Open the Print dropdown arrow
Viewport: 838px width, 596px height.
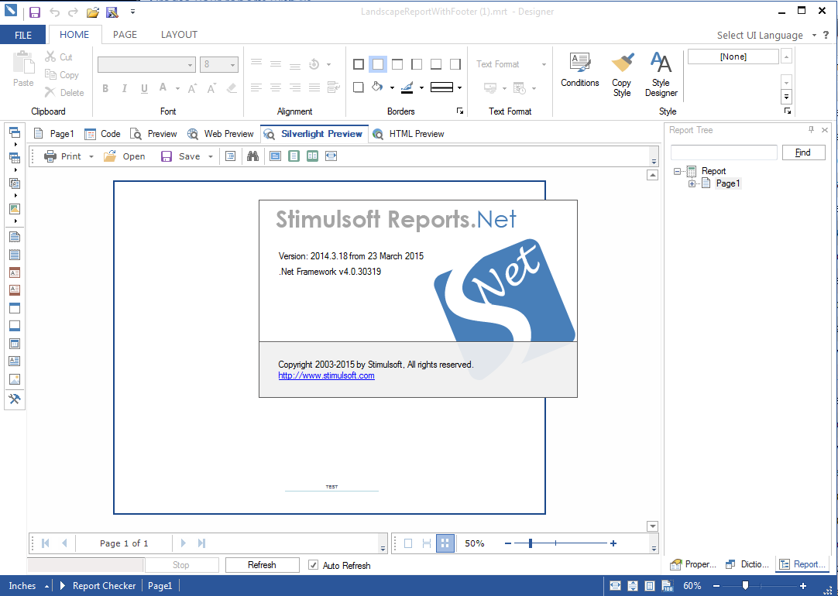tap(91, 156)
